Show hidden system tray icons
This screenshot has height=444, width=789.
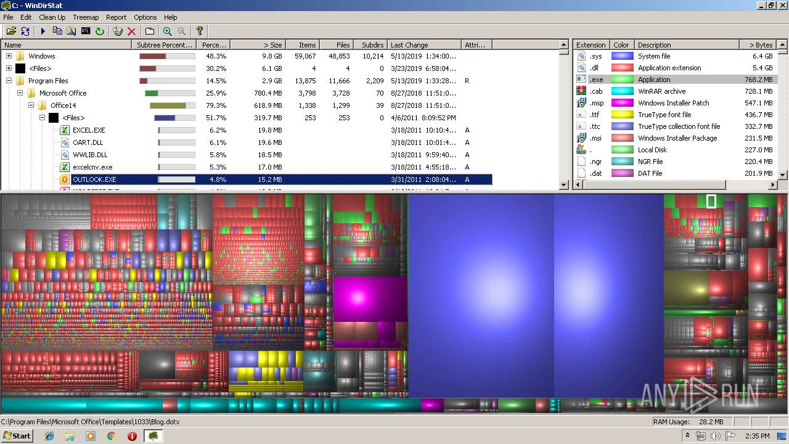[687, 436]
